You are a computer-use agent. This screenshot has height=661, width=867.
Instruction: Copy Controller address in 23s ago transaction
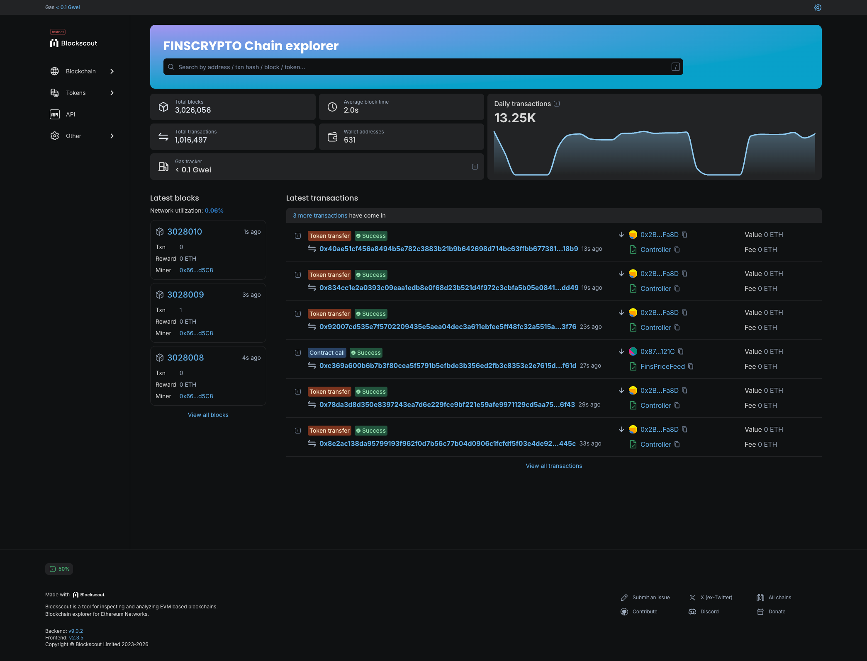[677, 327]
